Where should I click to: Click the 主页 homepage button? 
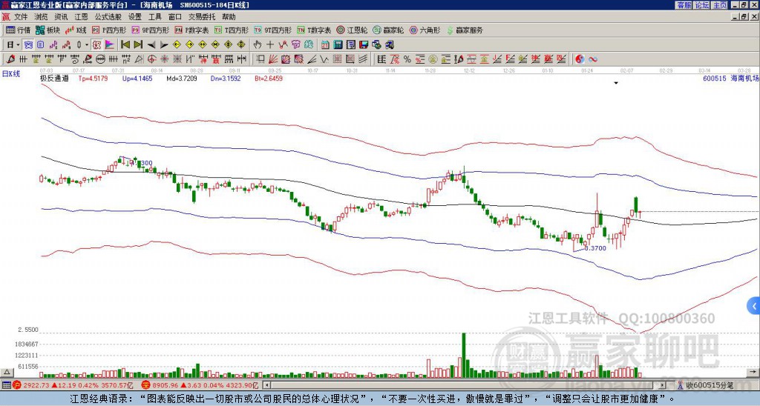720,5
